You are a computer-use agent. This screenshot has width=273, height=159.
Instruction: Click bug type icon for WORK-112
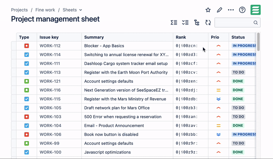click(27, 46)
